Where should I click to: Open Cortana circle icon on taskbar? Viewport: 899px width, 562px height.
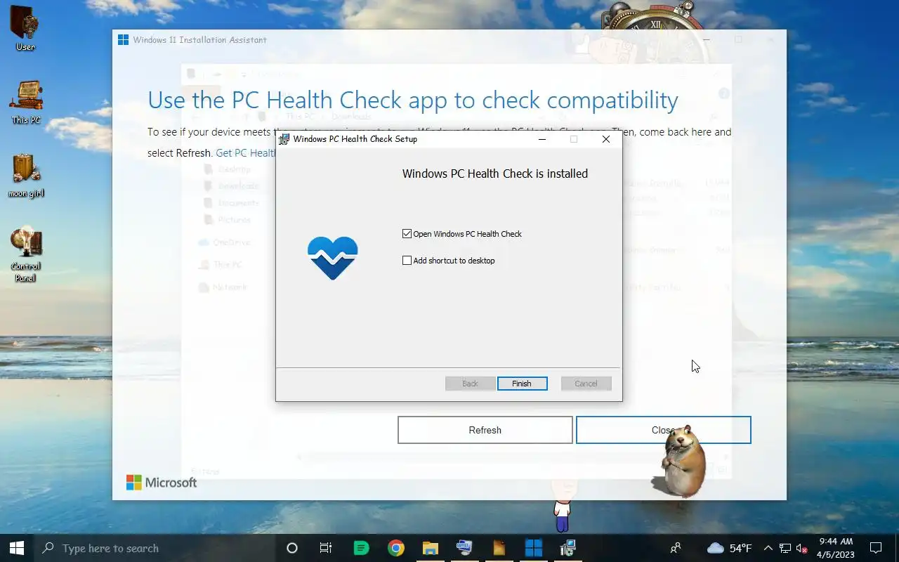click(292, 548)
